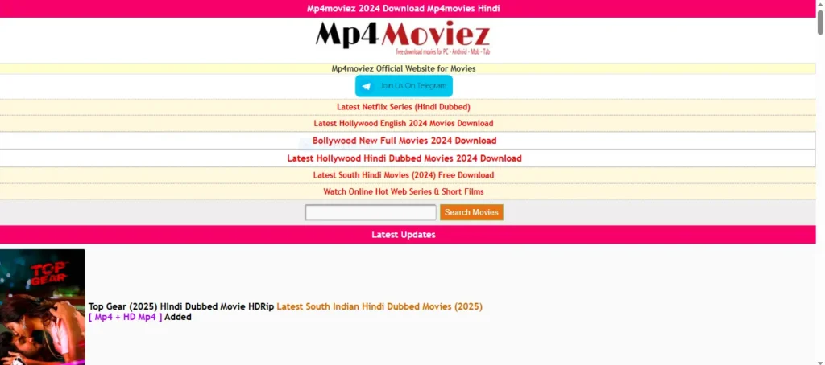Viewport: 825px width, 365px height.
Task: Click the pink Mp4moviez 2024 Download header title
Action: click(x=403, y=9)
